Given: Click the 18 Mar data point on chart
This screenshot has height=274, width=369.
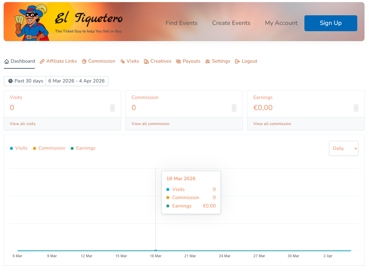Looking at the screenshot, I should 156,250.
